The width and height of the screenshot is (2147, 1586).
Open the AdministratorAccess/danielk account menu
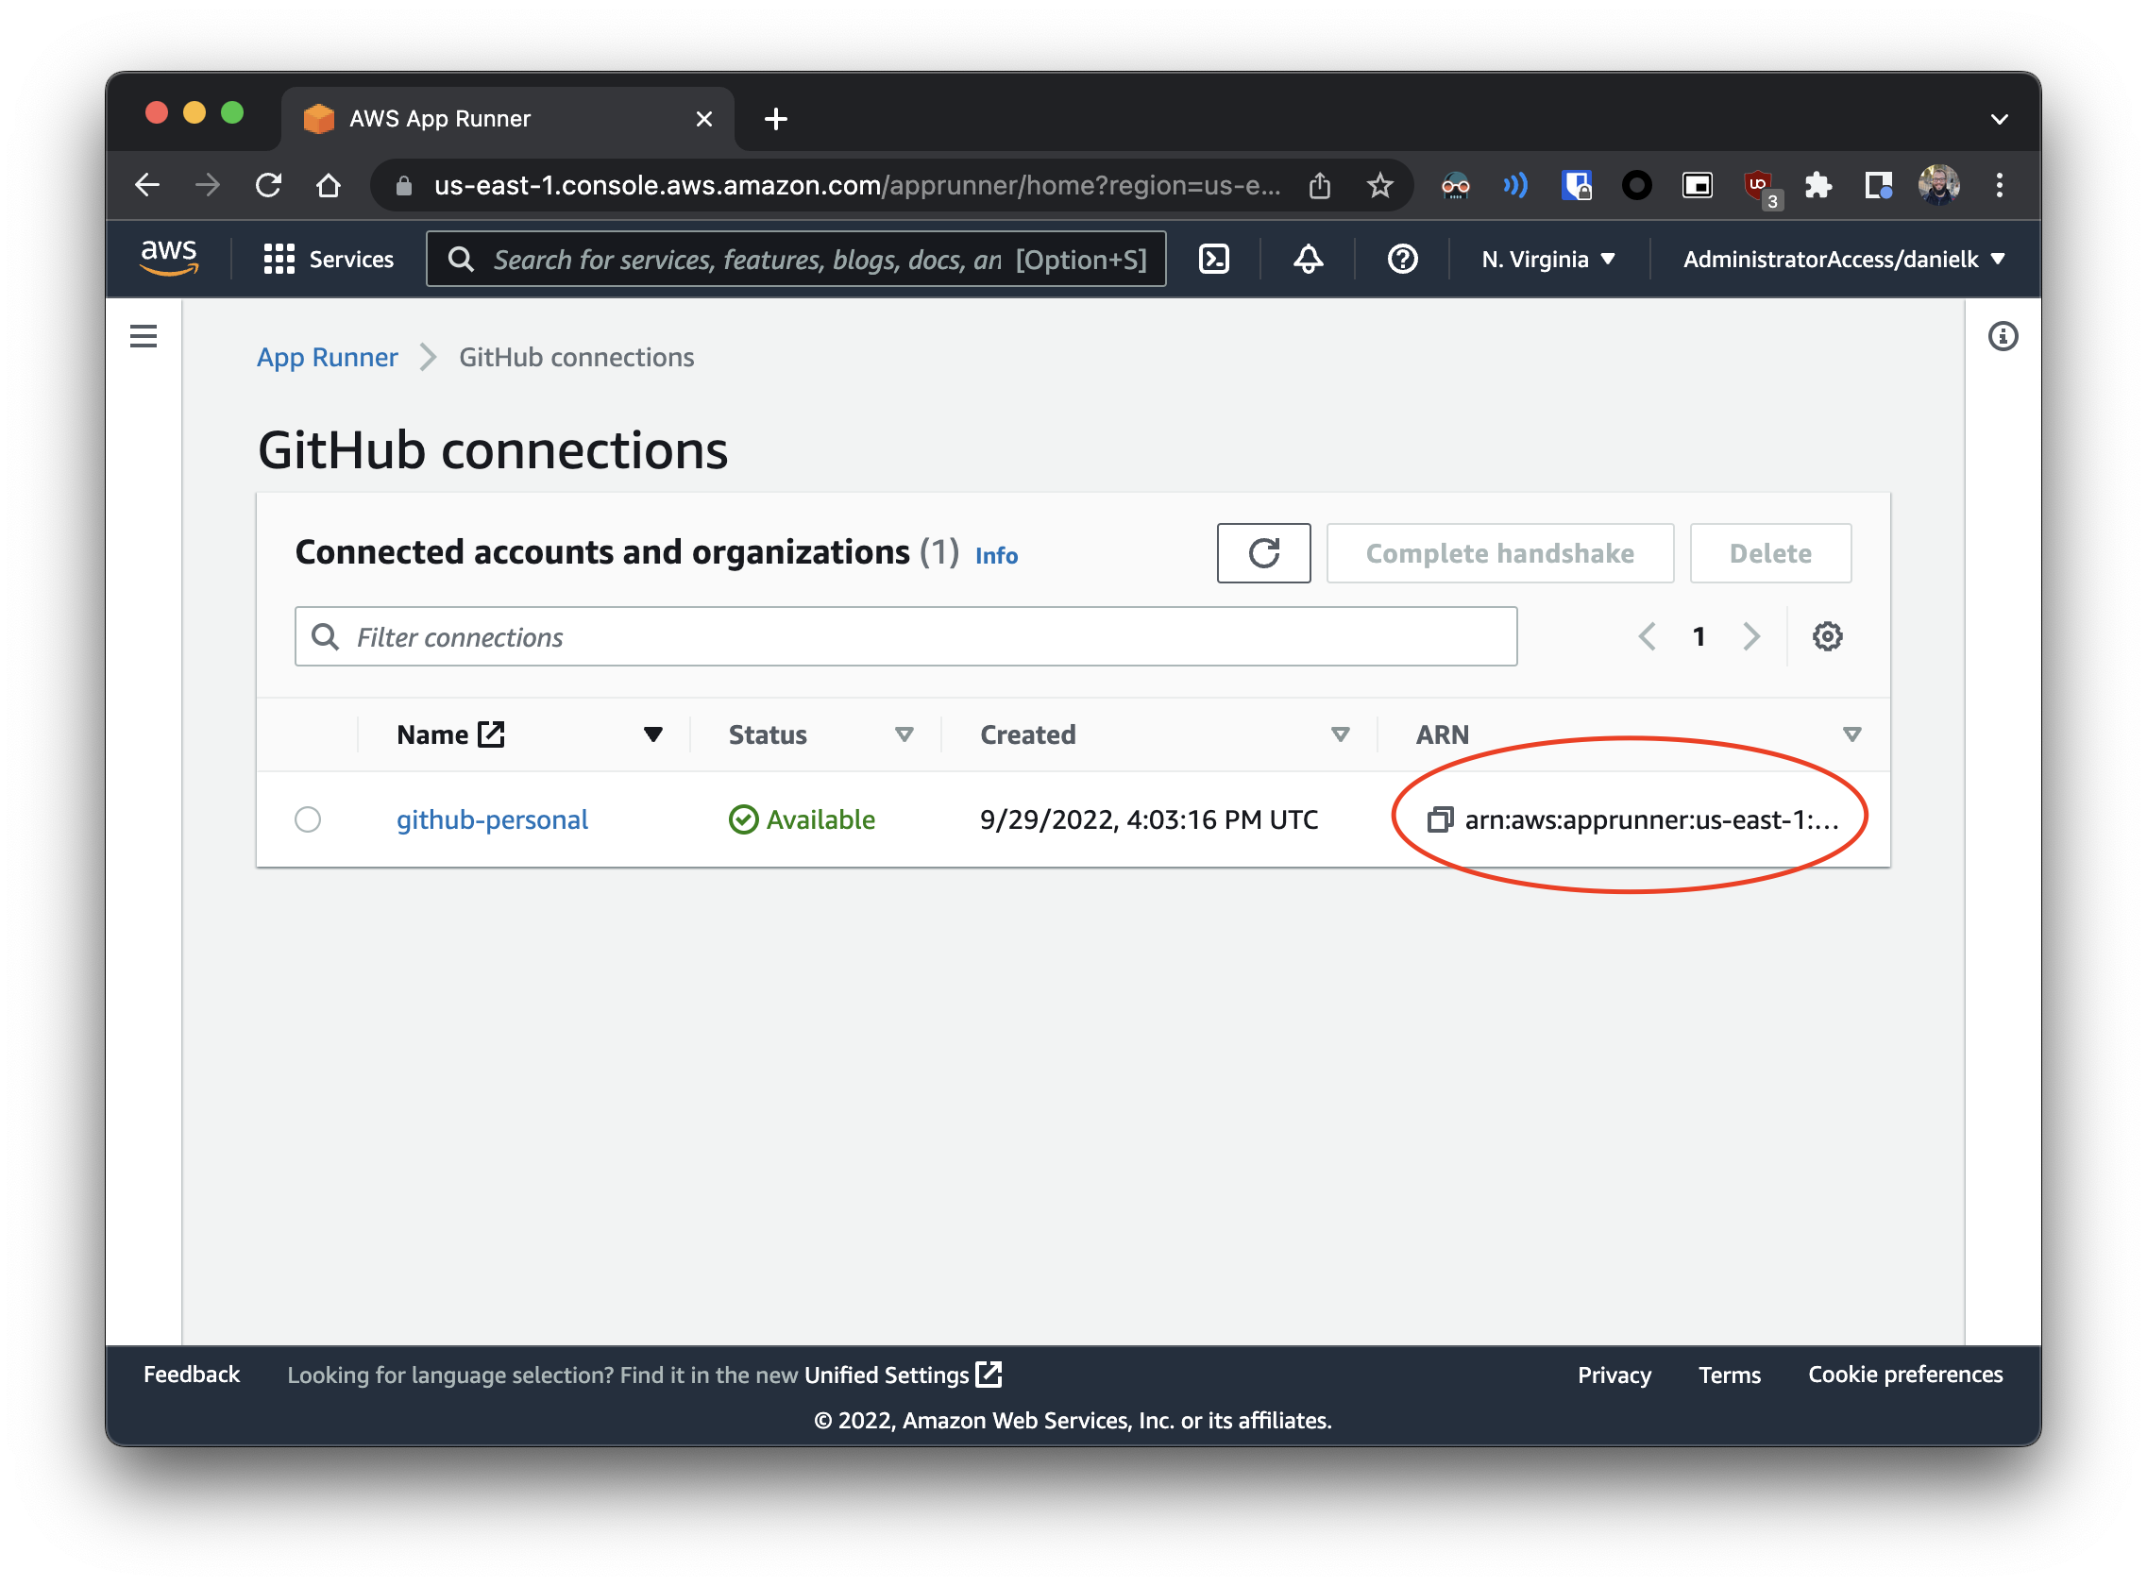[1843, 260]
